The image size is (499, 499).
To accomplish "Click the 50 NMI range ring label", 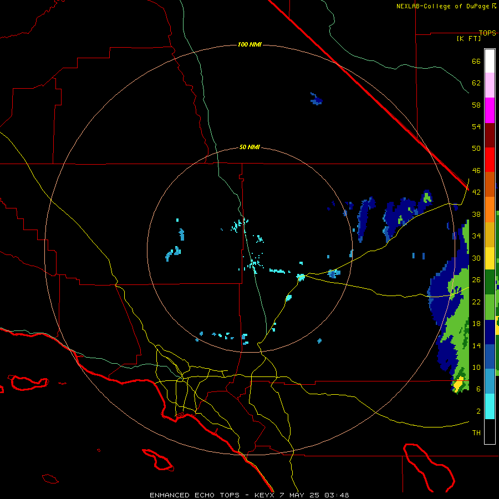I will pyautogui.click(x=249, y=147).
